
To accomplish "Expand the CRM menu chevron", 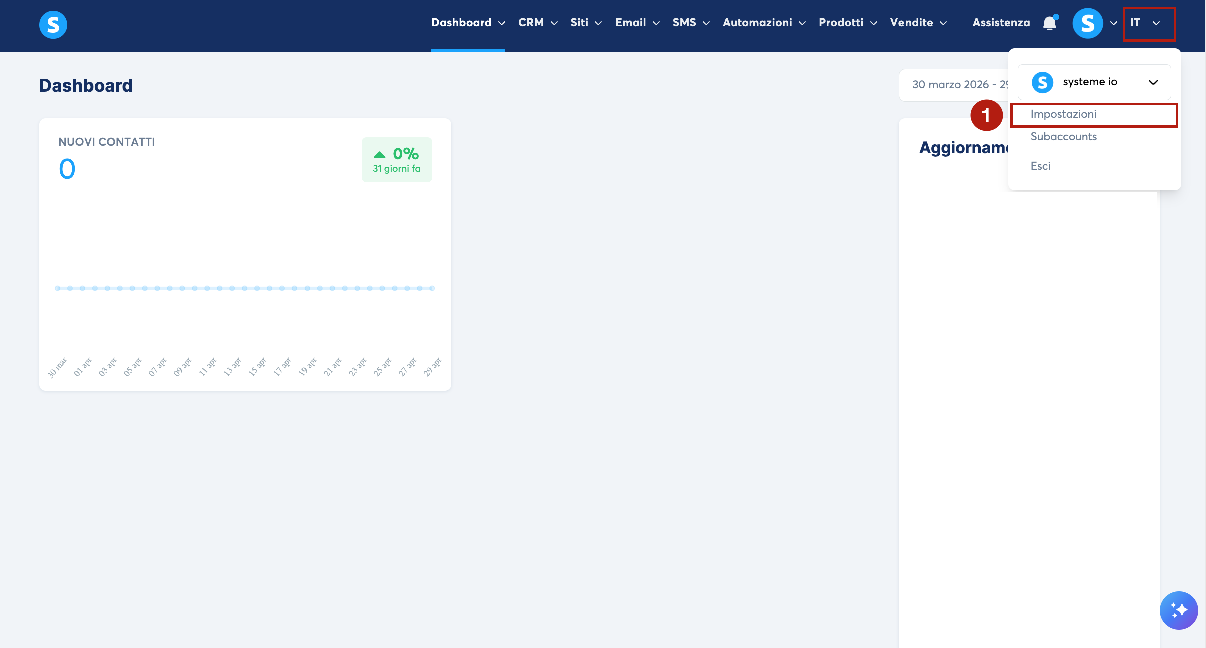I will click(554, 23).
